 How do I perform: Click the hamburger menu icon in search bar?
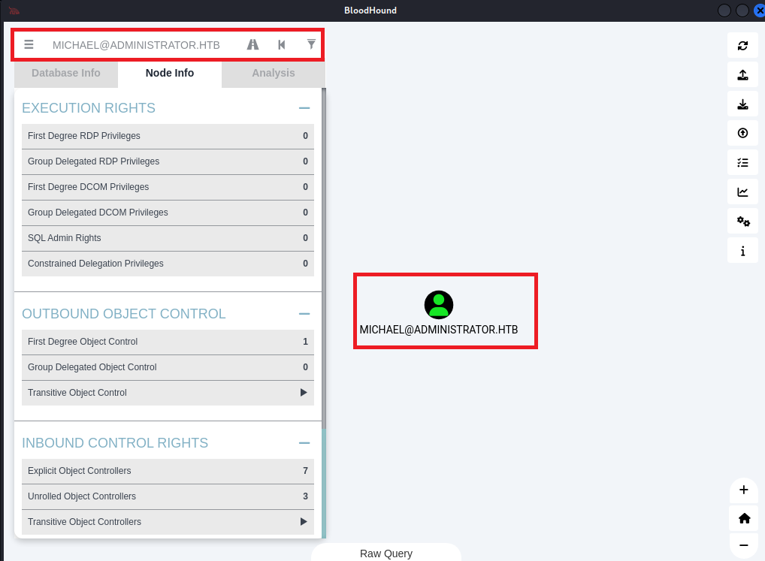point(29,44)
